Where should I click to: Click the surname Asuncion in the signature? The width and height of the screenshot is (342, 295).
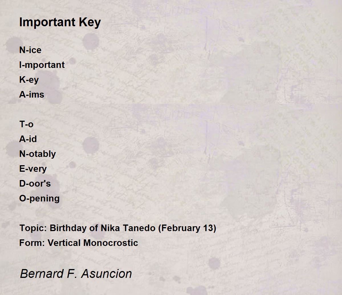[x=107, y=274]
